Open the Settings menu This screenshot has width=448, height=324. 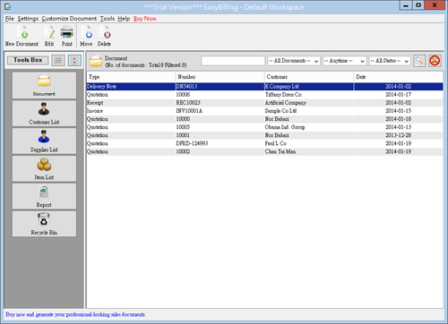point(28,19)
